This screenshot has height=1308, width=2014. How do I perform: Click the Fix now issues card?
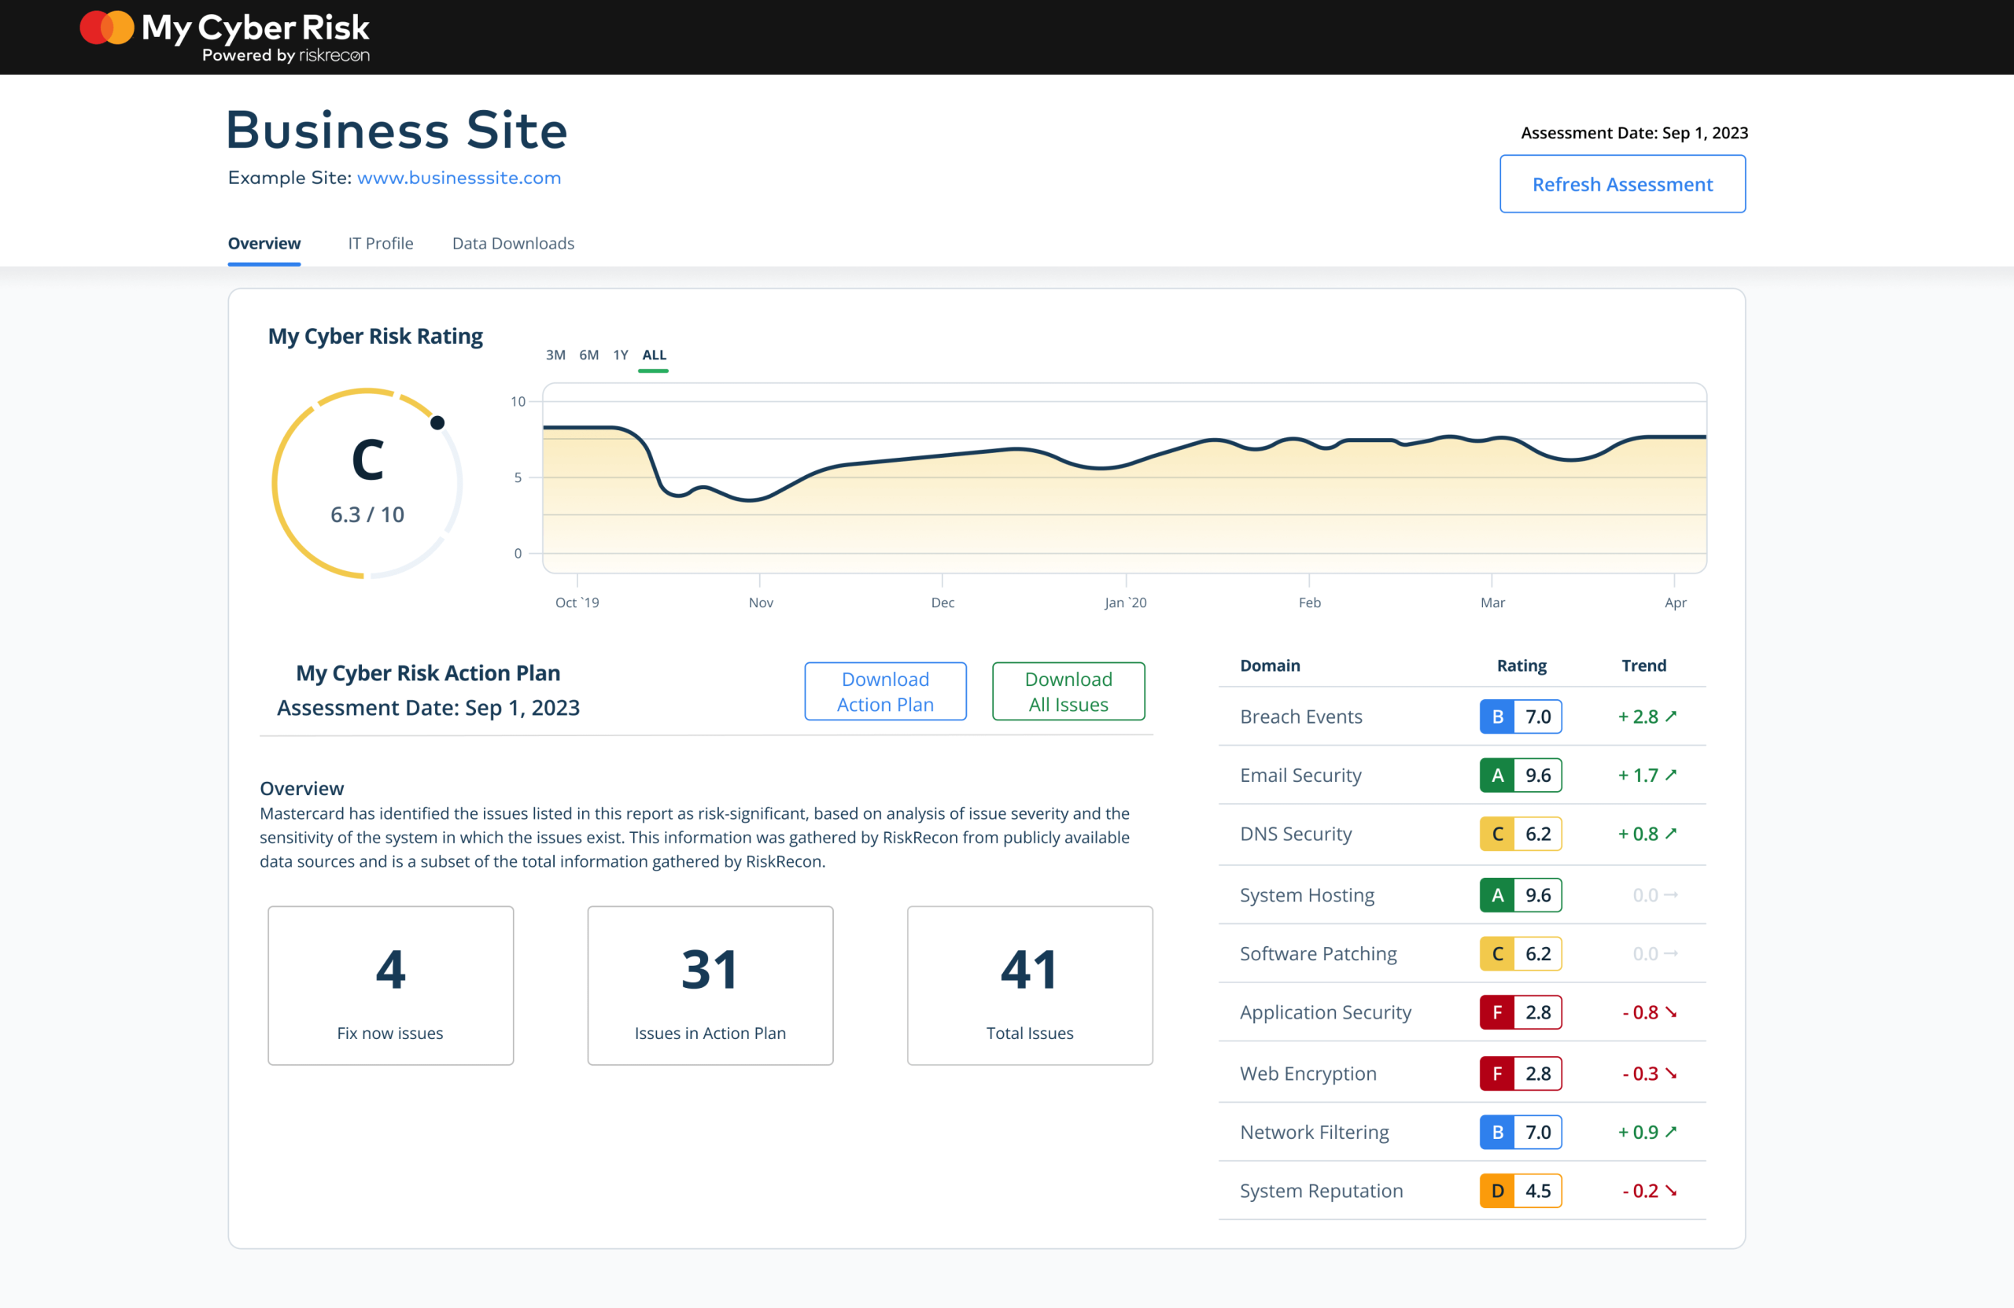click(390, 985)
